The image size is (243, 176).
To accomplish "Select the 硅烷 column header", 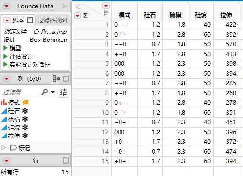I will 201,15.
